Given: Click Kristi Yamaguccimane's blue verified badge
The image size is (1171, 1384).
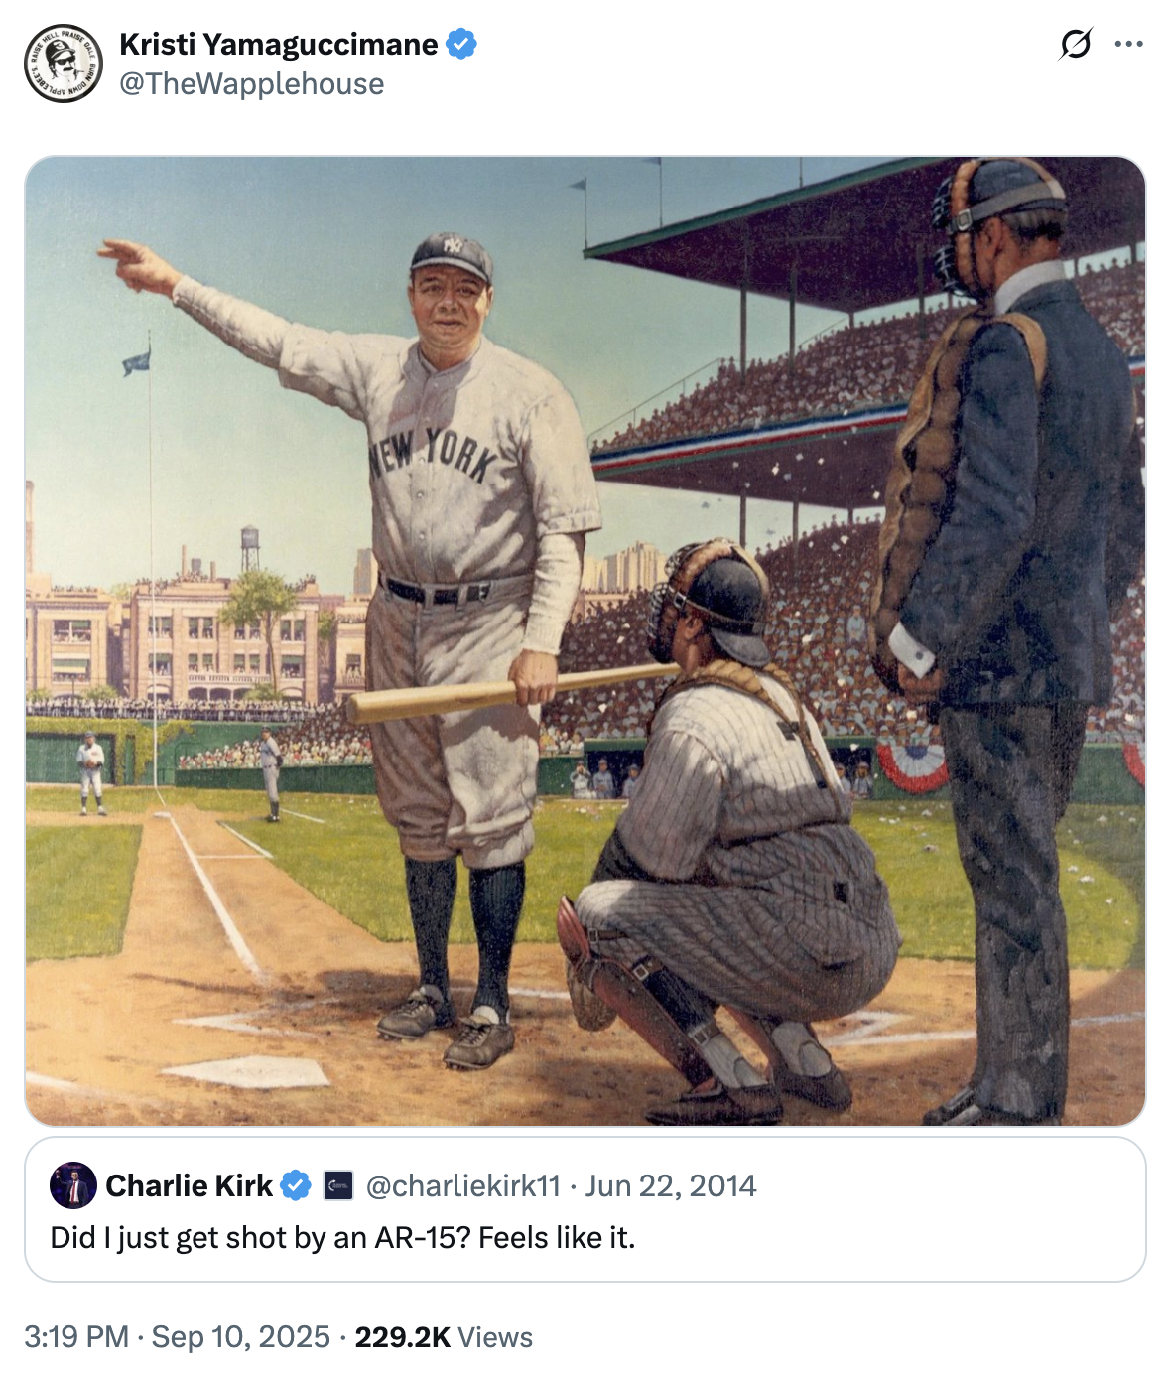Looking at the screenshot, I should click(461, 45).
